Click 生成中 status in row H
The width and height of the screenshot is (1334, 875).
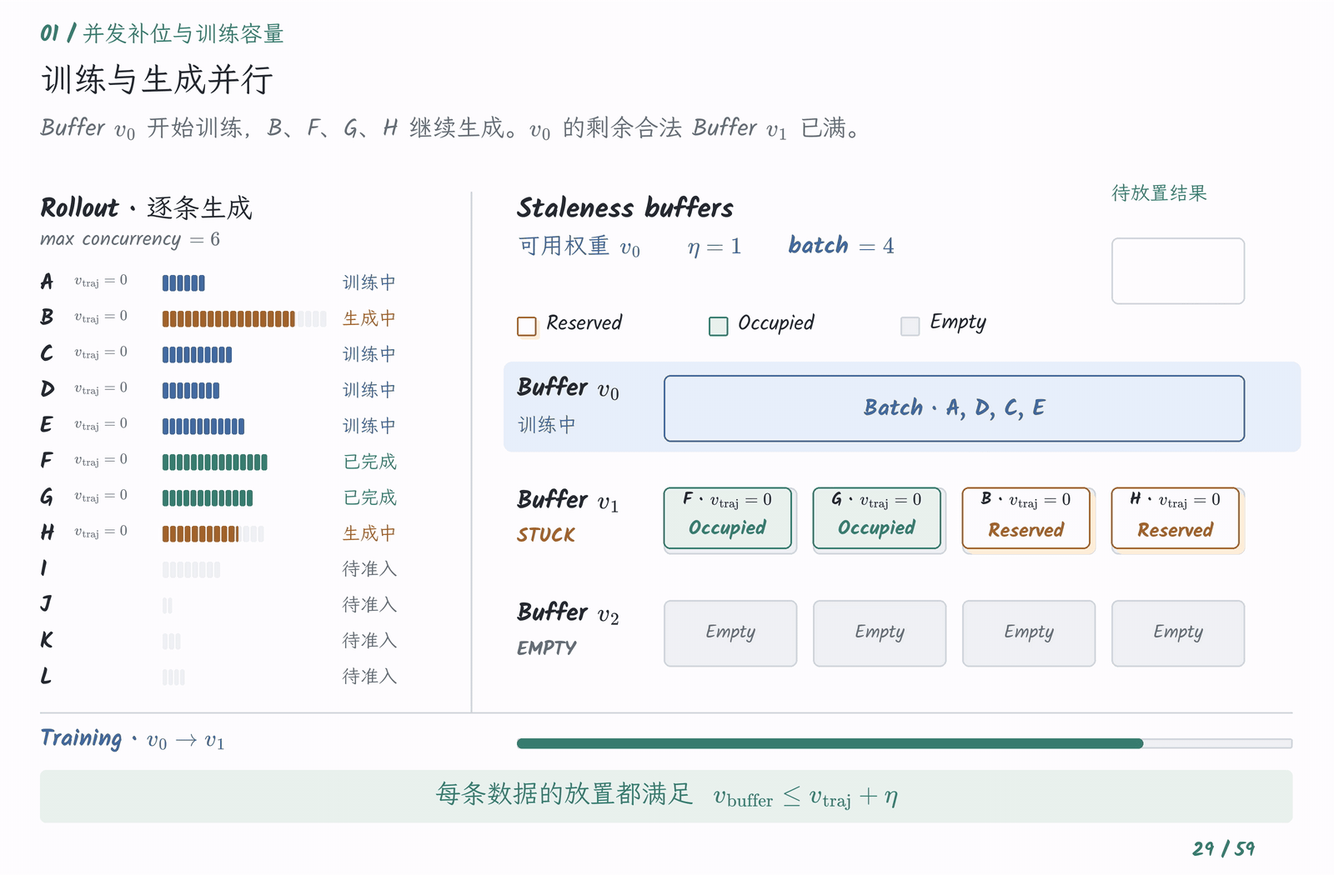pyautogui.click(x=369, y=534)
